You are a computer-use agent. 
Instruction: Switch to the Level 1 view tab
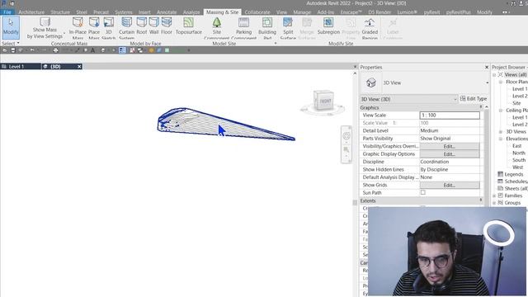[x=20, y=67]
